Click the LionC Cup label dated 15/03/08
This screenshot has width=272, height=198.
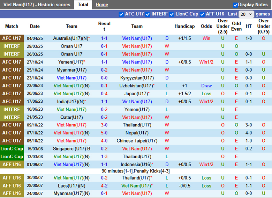click(x=12, y=149)
